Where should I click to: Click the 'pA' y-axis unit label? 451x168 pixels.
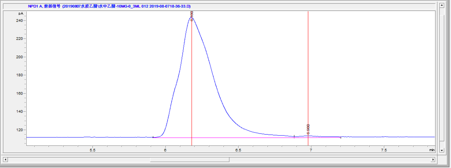[x=21, y=13]
